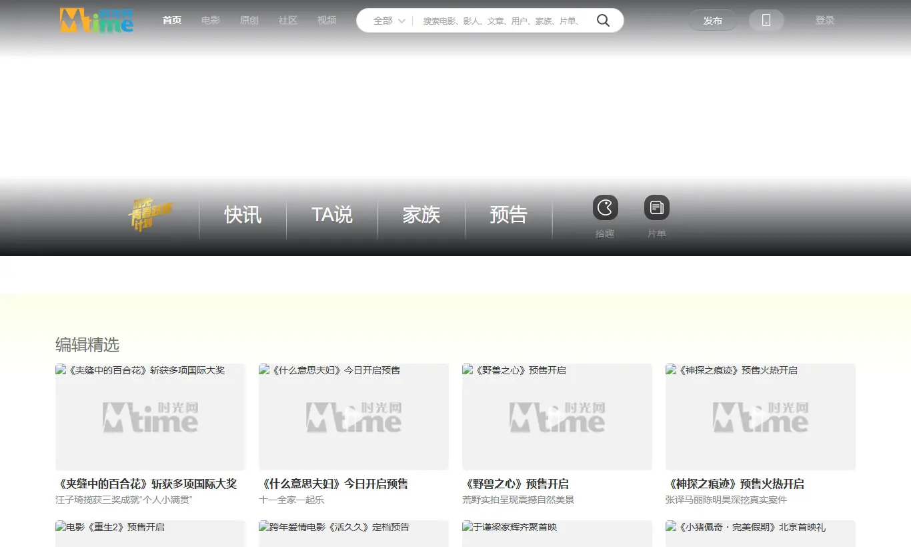Click subtitle 荒野实拍呈现震撼自然美景

[518, 500]
